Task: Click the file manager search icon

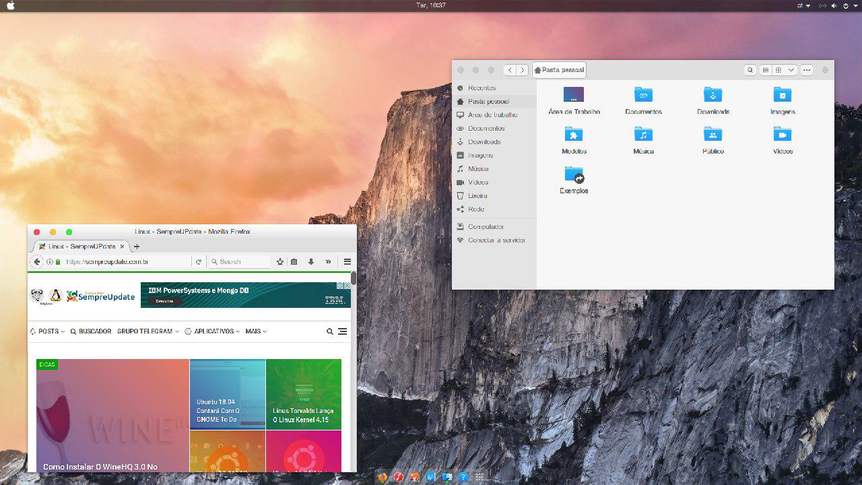Action: click(750, 70)
